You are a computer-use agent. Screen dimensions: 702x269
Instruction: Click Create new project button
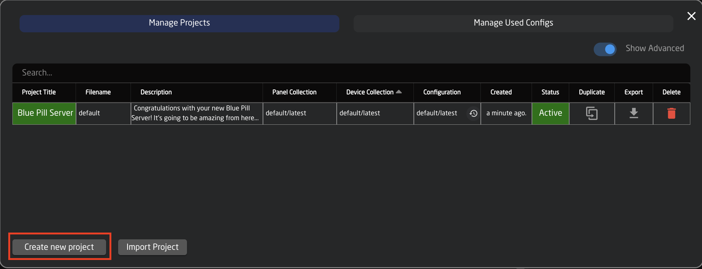[x=59, y=247]
